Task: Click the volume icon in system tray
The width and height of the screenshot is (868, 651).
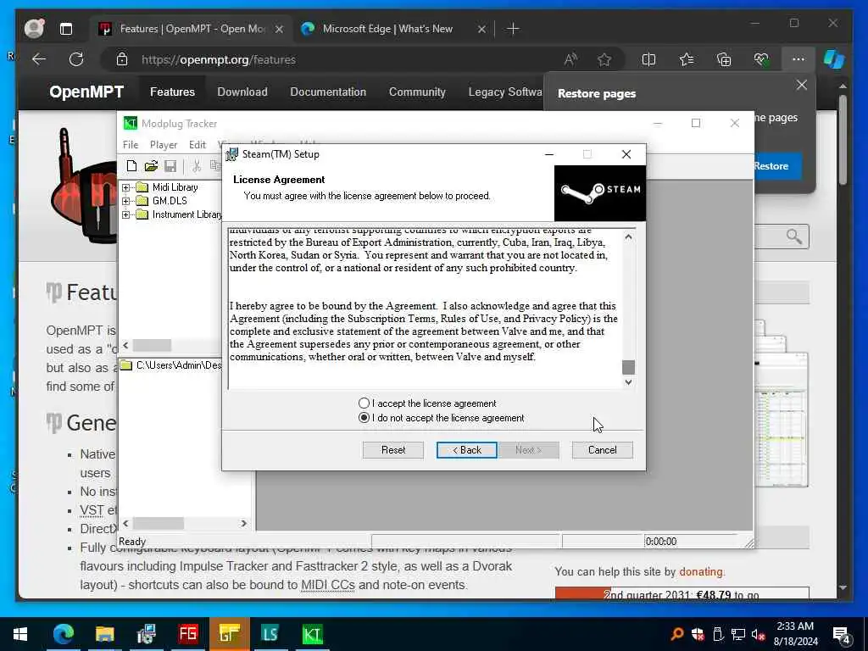Action: point(759,634)
